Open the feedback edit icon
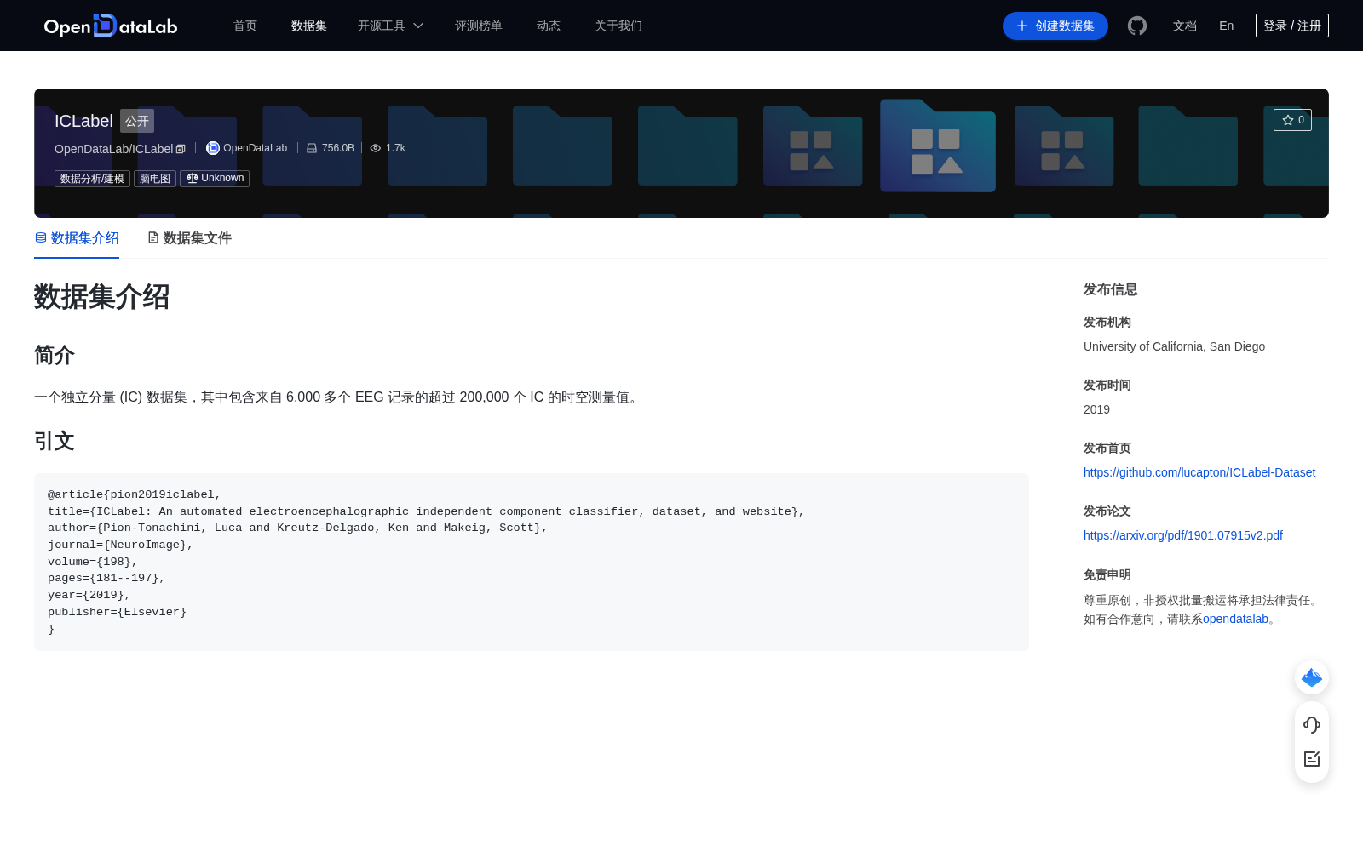This screenshot has width=1363, height=851. [1312, 759]
